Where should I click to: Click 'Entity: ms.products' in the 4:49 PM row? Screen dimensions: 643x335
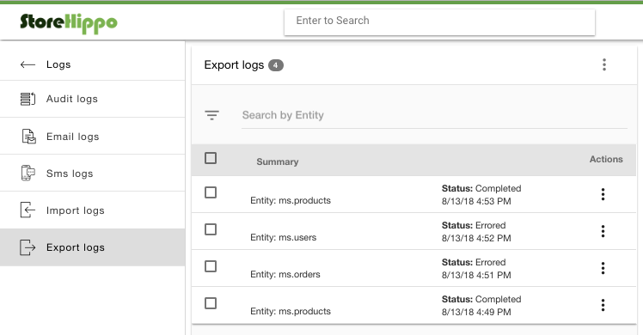pos(291,311)
